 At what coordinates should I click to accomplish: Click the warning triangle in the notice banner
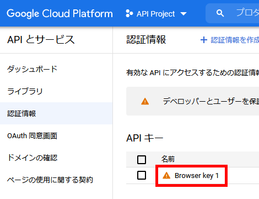coord(145,101)
